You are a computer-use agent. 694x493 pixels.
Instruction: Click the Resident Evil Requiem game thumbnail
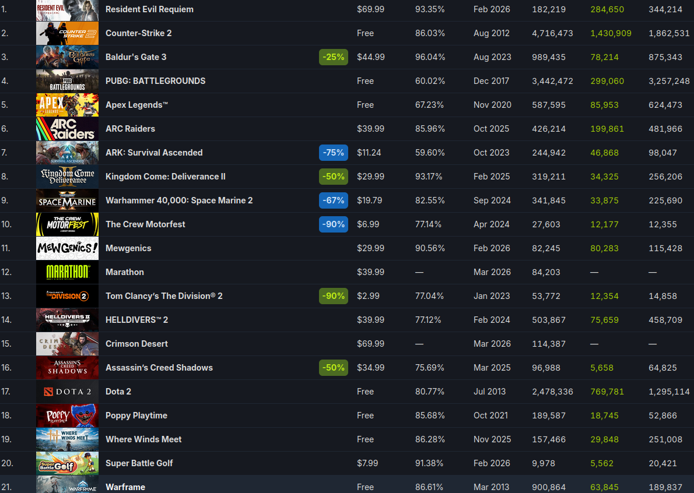(67, 9)
